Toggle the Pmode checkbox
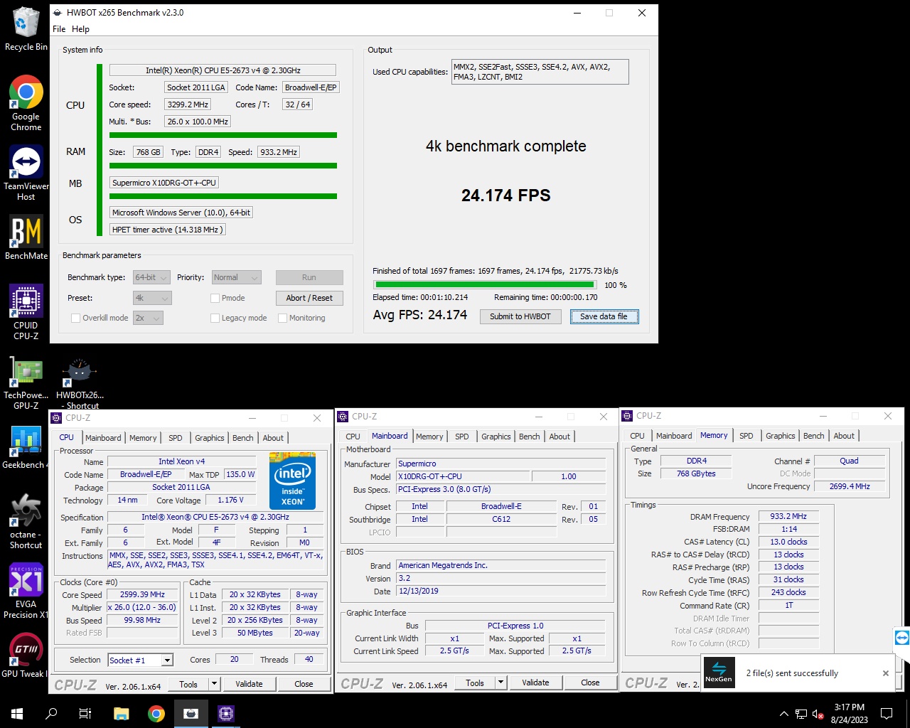 [x=215, y=298]
